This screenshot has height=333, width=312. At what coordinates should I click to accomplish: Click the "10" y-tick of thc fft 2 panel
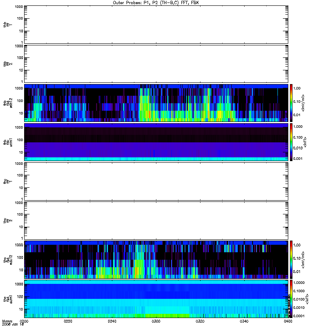[21, 227]
